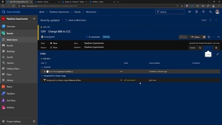Open link Integrated in release stage Release-6/Dev

pos(63,80)
